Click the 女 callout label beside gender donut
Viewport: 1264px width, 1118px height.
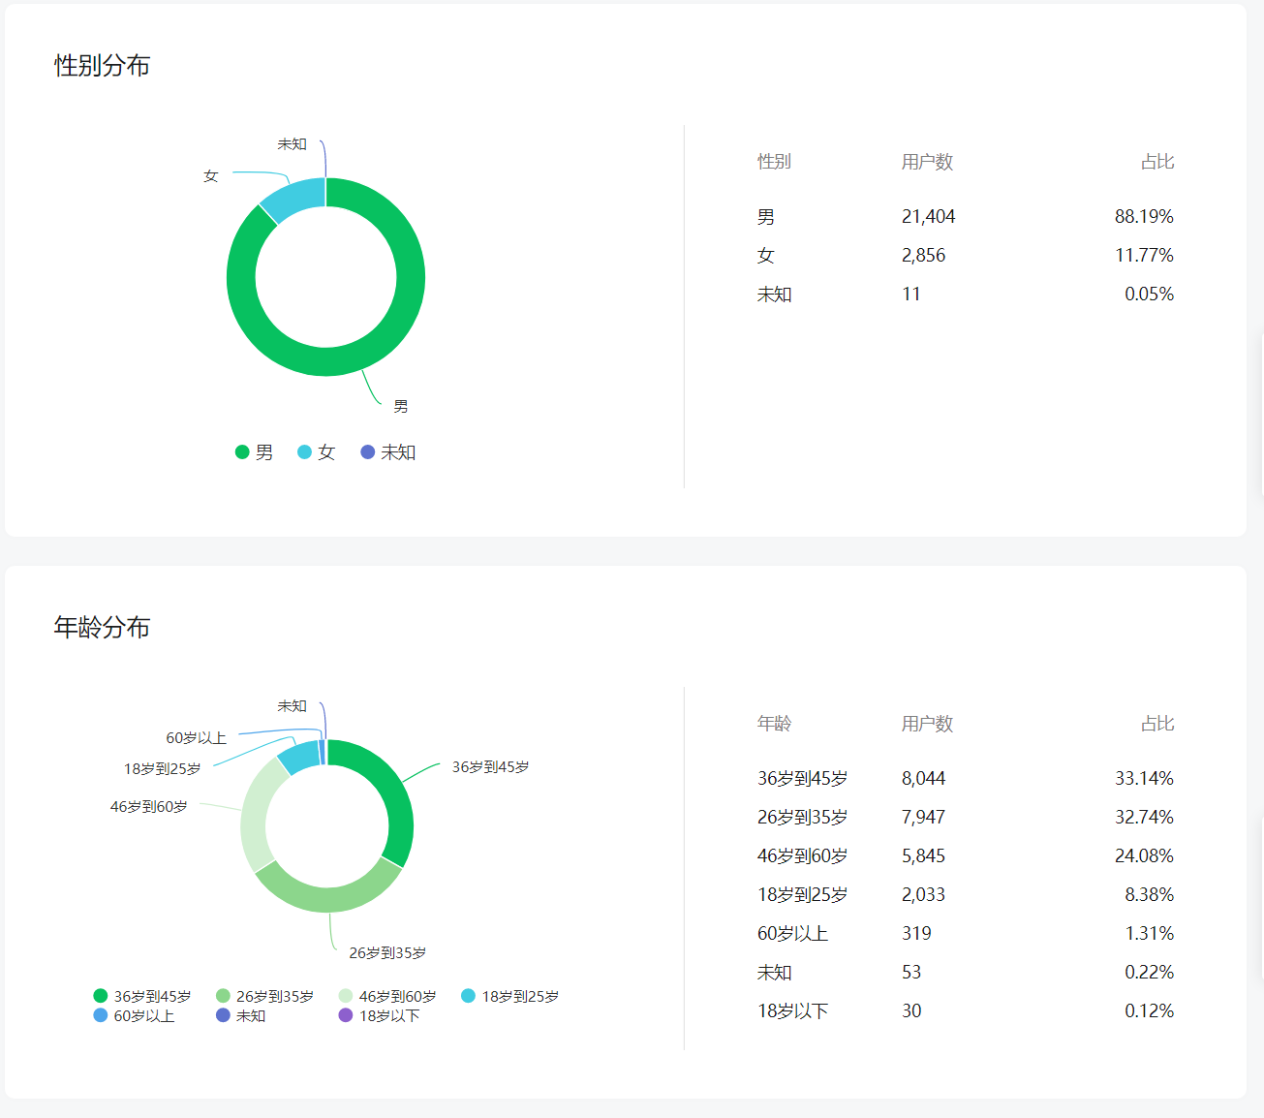[211, 176]
